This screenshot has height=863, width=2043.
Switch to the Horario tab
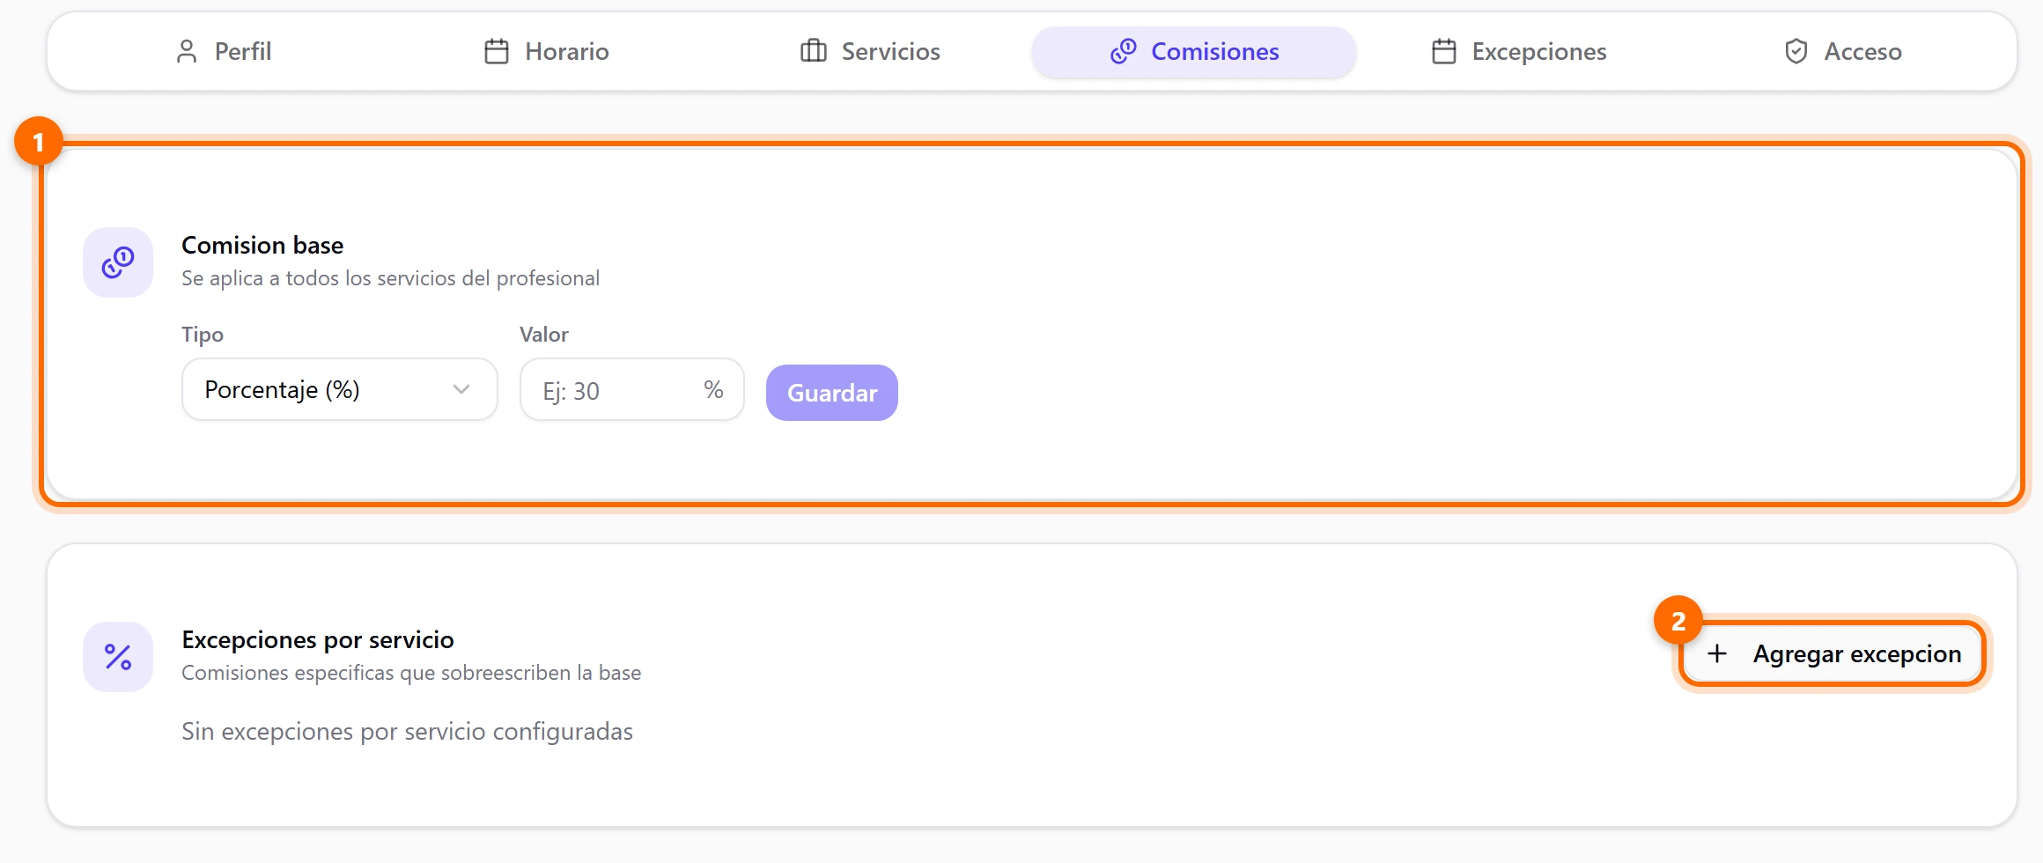click(547, 52)
